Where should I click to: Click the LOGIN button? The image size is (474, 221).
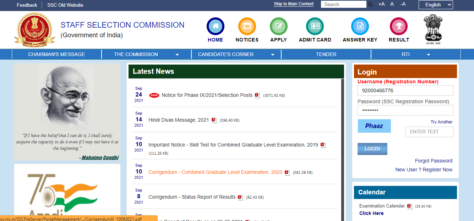click(x=372, y=149)
